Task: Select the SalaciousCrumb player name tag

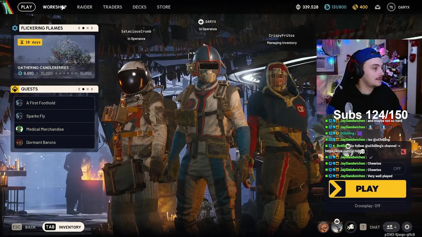Action: pos(136,31)
